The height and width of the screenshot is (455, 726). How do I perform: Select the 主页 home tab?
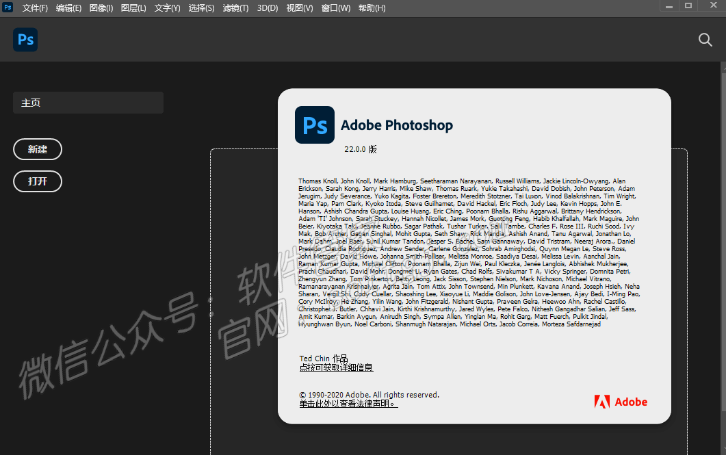click(88, 103)
